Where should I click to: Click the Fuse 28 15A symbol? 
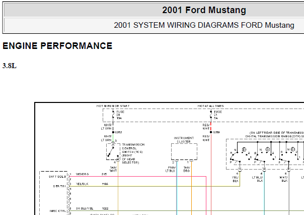113,115
